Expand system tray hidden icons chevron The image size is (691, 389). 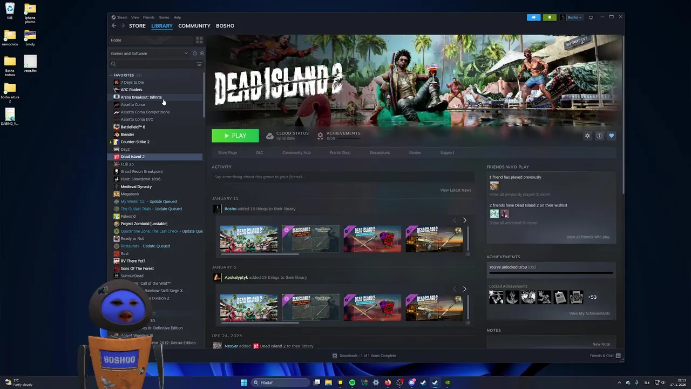click(x=619, y=383)
